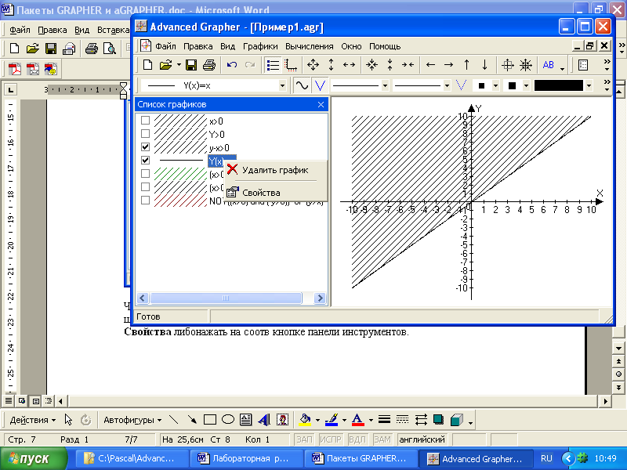627x470 pixels.
Task: Open the first point marker dropdown
Action: pos(495,85)
